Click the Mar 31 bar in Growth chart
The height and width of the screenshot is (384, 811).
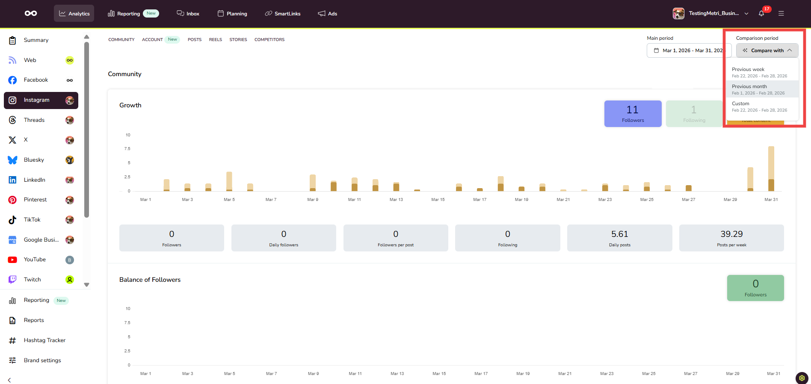click(x=771, y=168)
